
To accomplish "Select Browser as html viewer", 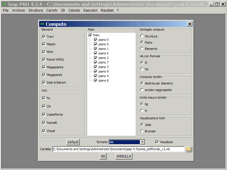I will (x=142, y=131).
